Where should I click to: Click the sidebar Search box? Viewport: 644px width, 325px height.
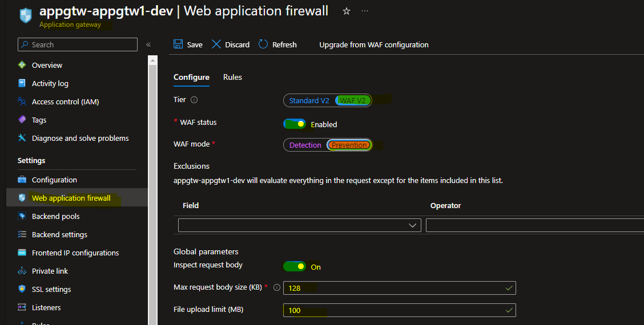click(x=78, y=44)
